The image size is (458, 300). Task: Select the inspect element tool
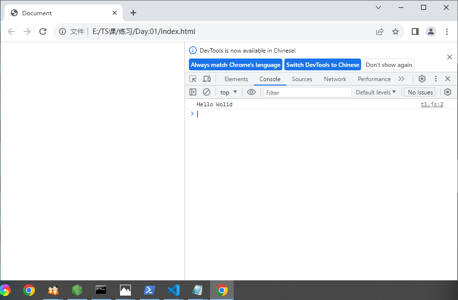point(192,79)
